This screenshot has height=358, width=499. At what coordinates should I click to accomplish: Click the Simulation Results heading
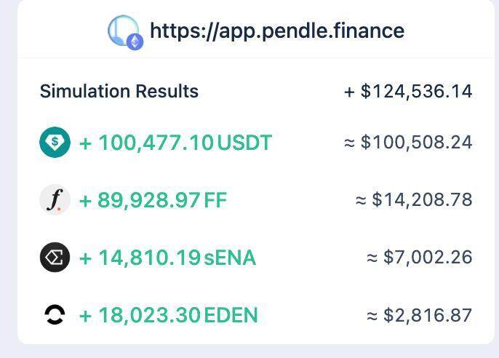tap(119, 92)
